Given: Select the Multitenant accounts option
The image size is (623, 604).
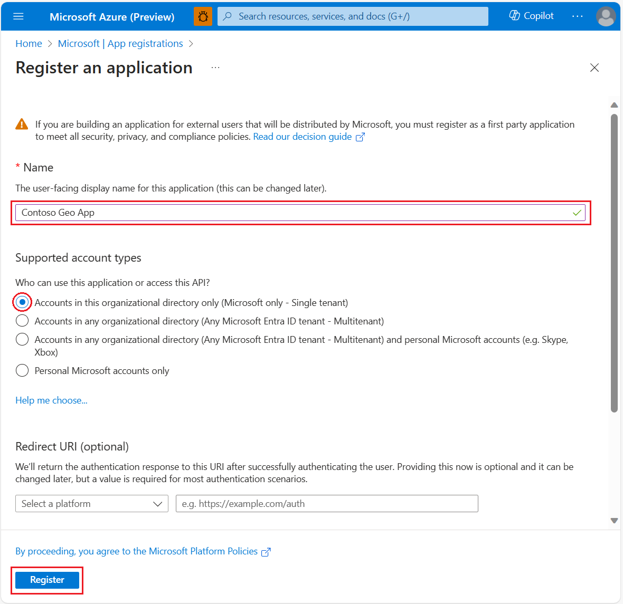Looking at the screenshot, I should 22,321.
